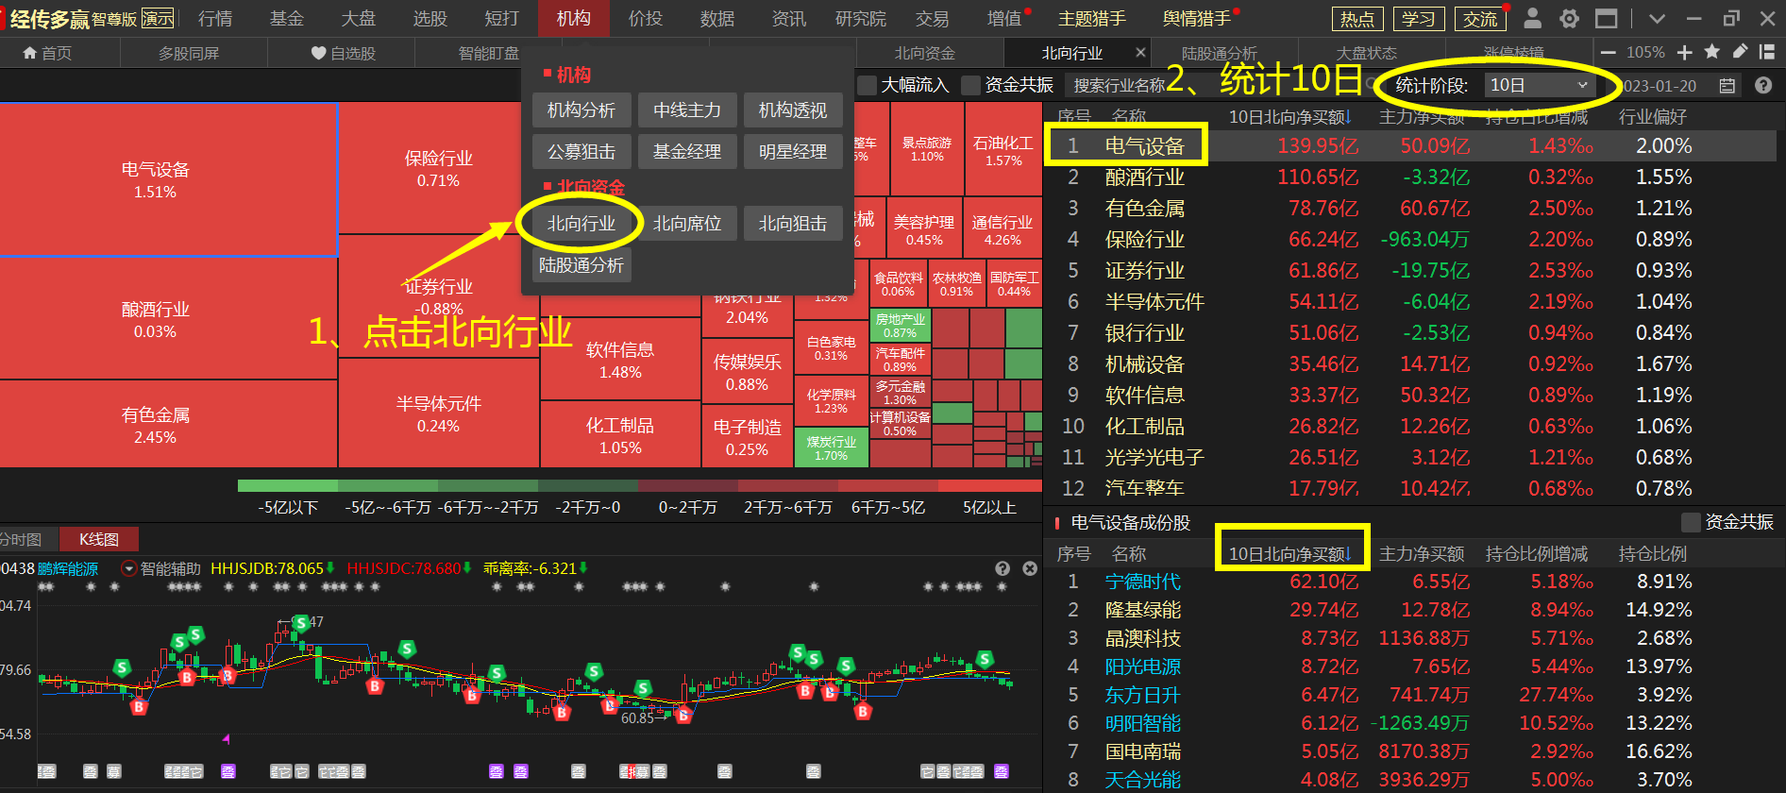Viewport: 1786px width, 793px height.
Task: Open the 大盘 menu
Action: coord(359,19)
